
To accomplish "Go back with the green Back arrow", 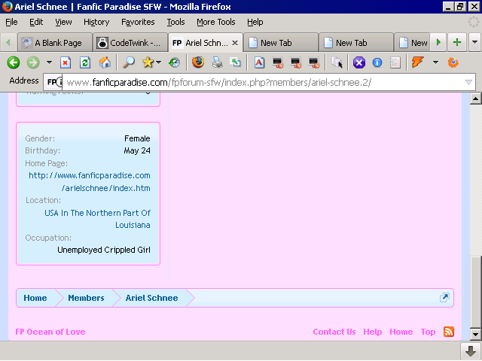I will (14, 62).
